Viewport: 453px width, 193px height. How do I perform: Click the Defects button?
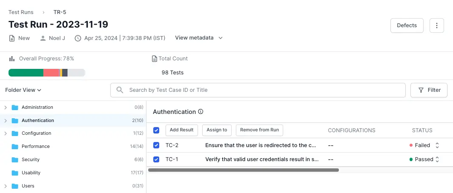(x=407, y=26)
